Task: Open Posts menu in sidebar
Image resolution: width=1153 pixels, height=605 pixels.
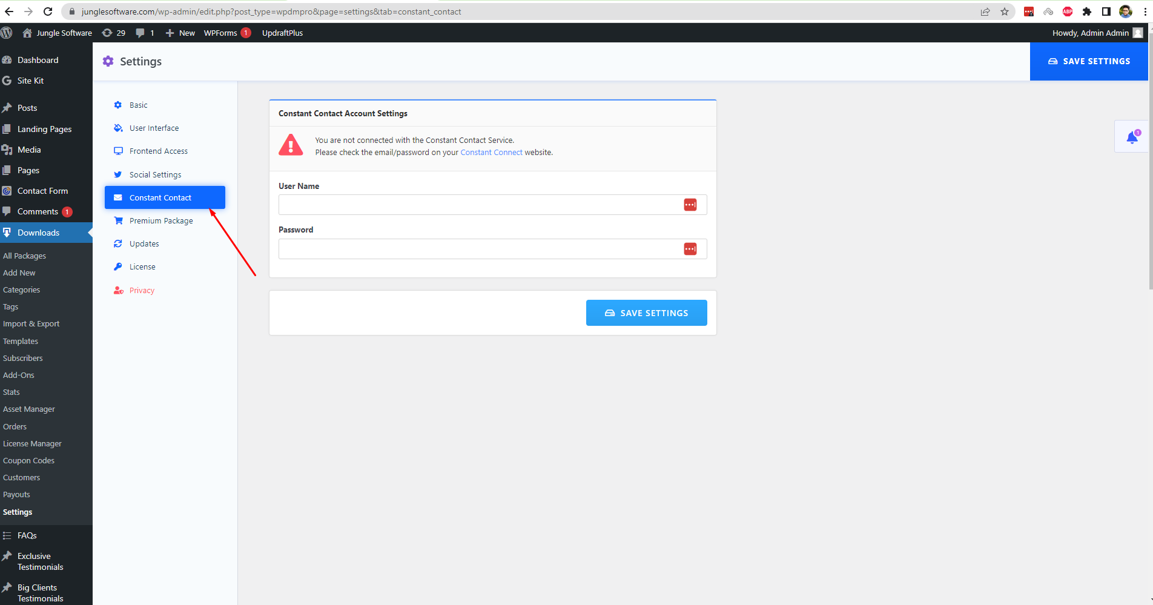Action: 46,108
